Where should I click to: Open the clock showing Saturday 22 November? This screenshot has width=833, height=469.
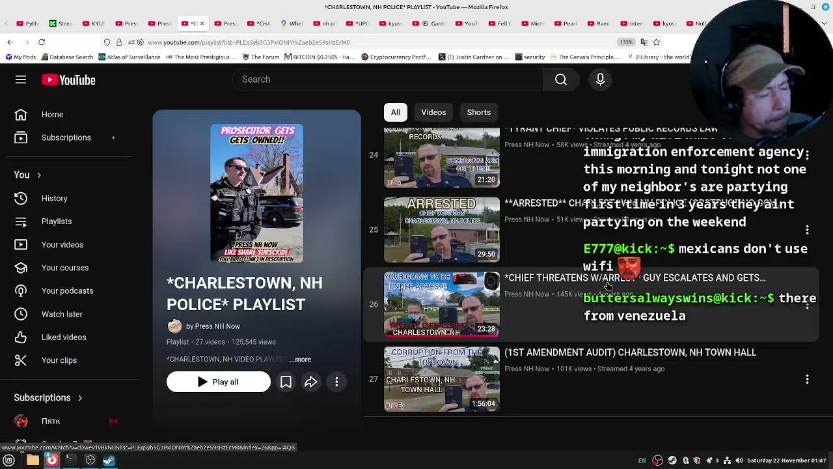[787, 461]
